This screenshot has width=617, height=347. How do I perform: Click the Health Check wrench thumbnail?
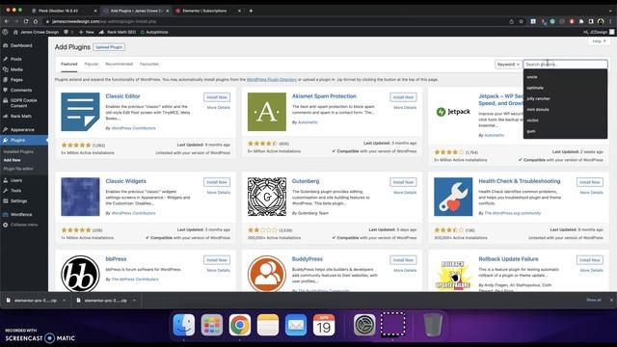pos(453,197)
